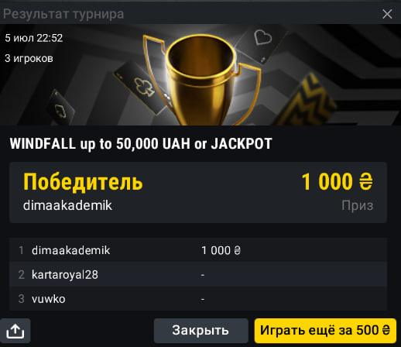Click the WINDFALL up to 50,000 UAH title
The height and width of the screenshot is (347, 401).
tap(141, 144)
